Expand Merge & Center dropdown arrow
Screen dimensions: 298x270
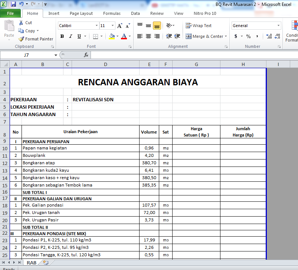(x=226, y=36)
